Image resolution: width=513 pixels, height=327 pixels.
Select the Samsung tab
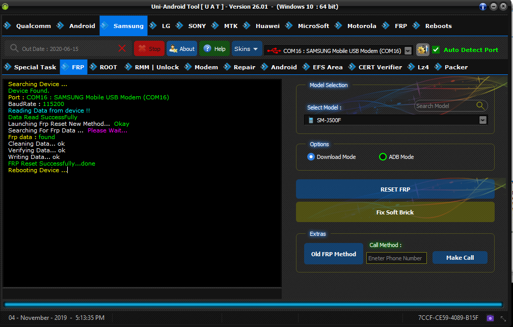click(x=124, y=26)
